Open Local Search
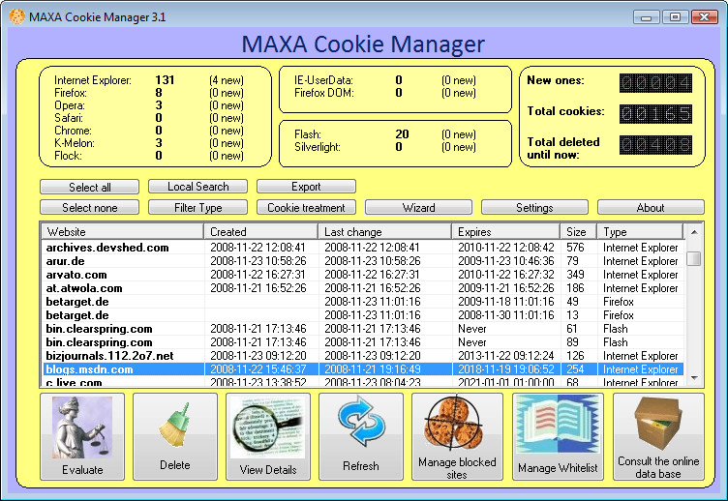 197,187
